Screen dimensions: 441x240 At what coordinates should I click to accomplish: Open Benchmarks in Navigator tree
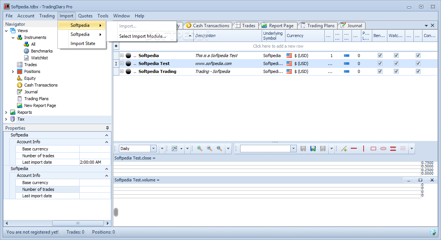42,51
